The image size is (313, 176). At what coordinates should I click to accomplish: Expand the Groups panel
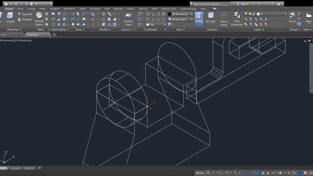tap(295, 29)
